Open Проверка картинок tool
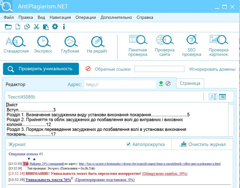This screenshot has height=188, width=240. tap(218, 46)
